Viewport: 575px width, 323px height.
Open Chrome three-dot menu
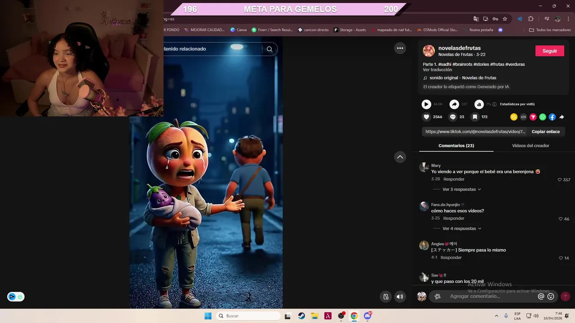tap(568, 19)
